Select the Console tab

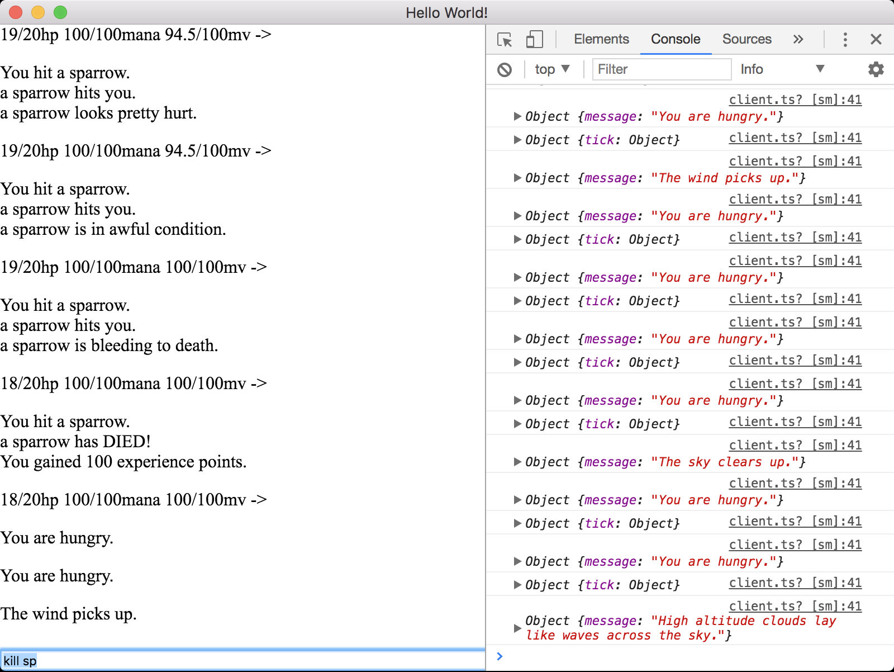point(676,39)
